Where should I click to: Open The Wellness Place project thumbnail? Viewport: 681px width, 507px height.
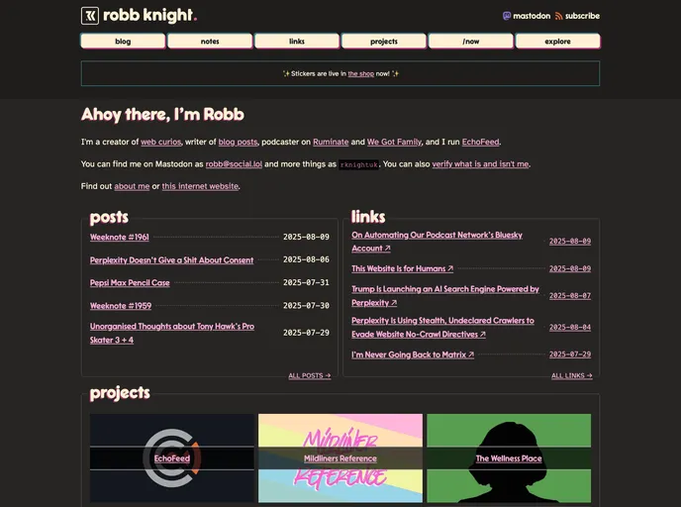pyautogui.click(x=509, y=458)
